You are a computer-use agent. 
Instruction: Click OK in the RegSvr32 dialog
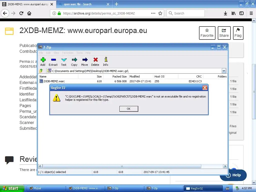pos(129,109)
